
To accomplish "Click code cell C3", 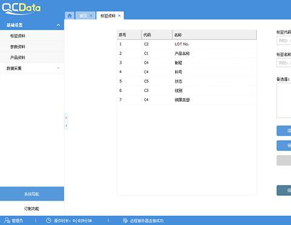I will [146, 90].
